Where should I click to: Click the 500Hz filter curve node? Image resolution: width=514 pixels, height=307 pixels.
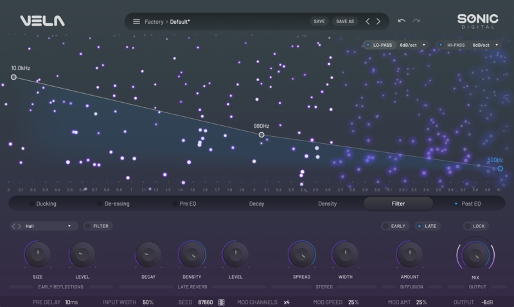(x=501, y=168)
